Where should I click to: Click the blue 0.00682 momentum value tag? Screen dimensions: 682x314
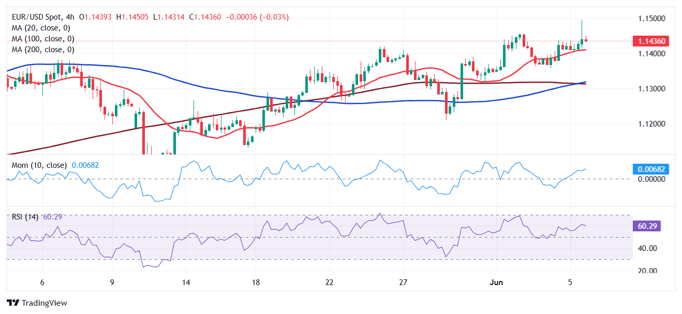click(x=651, y=169)
